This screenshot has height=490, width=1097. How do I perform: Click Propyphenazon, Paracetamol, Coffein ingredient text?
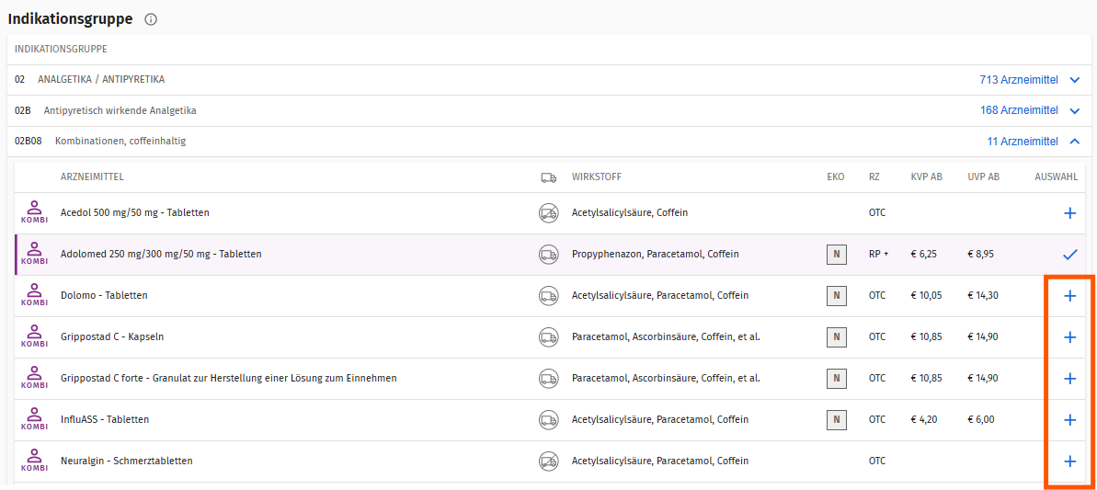[655, 254]
